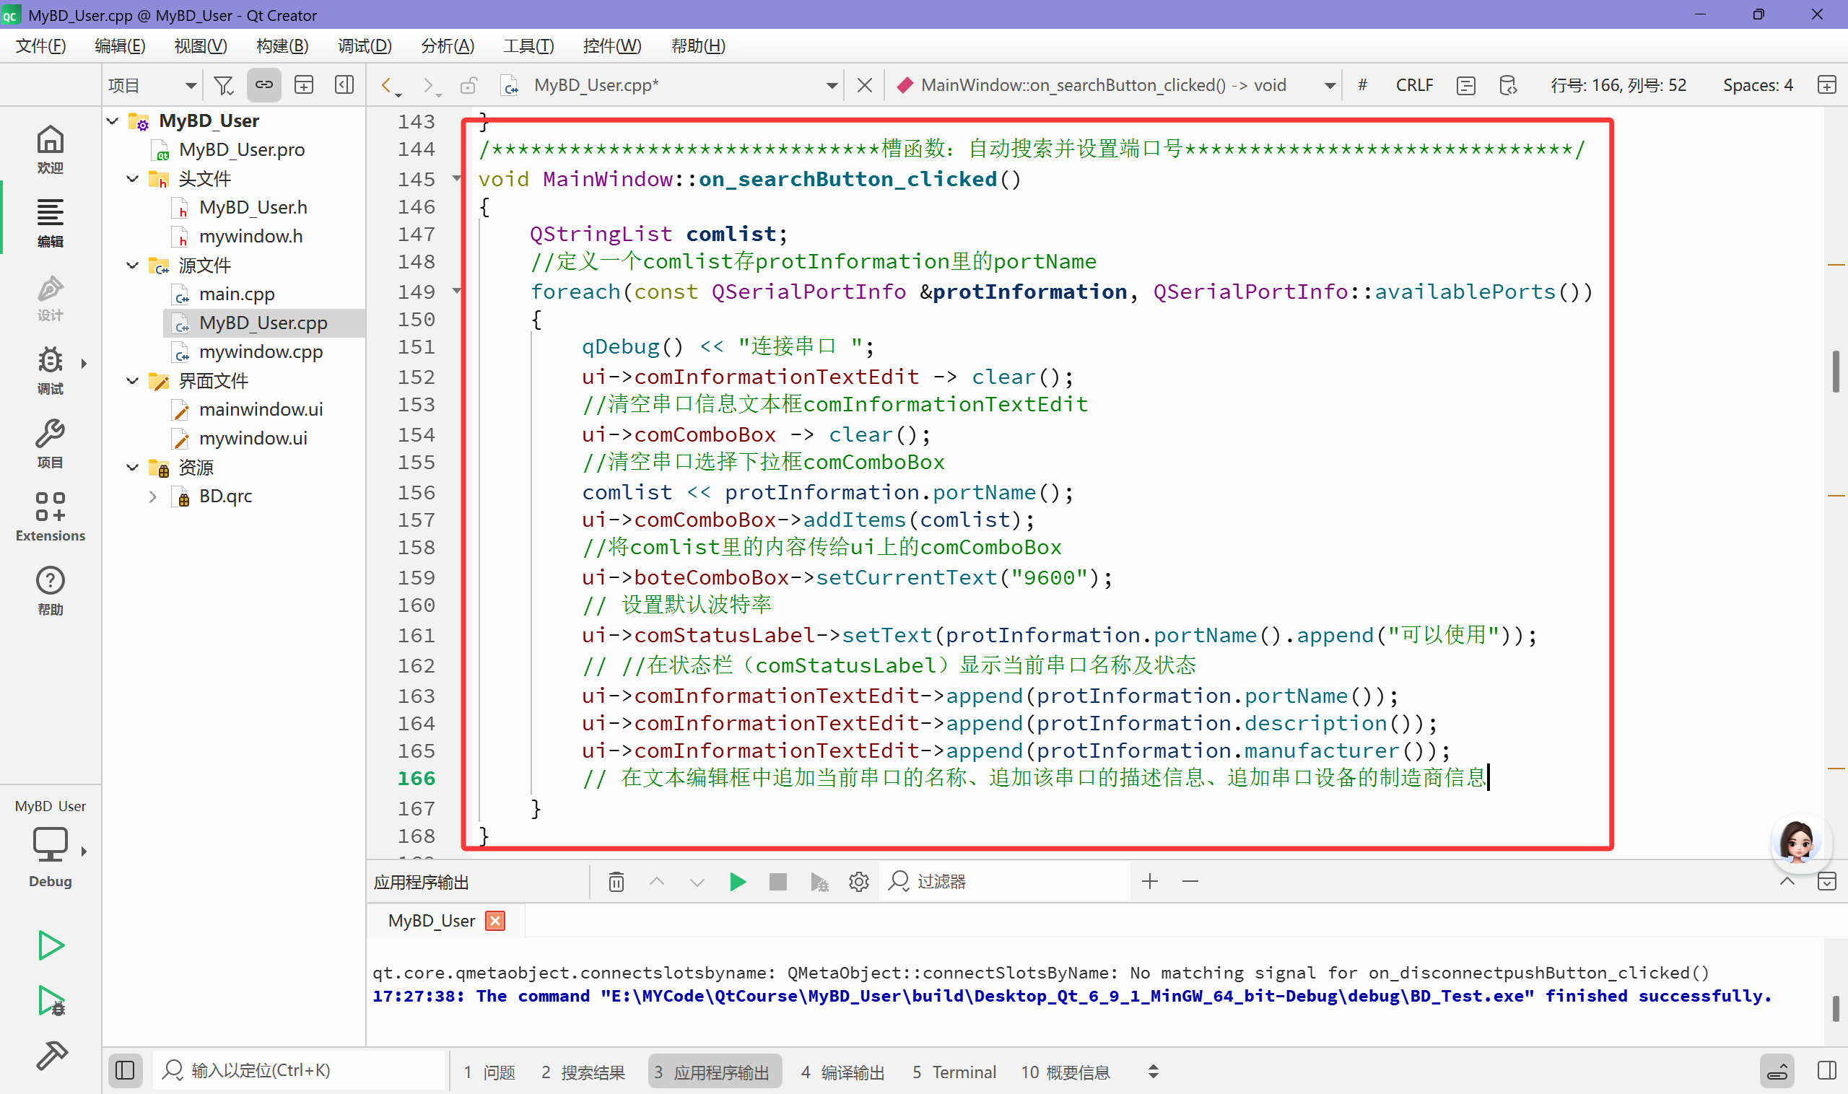Collapse the 源文件 folder
Screen dimensions: 1848x1094
133,266
